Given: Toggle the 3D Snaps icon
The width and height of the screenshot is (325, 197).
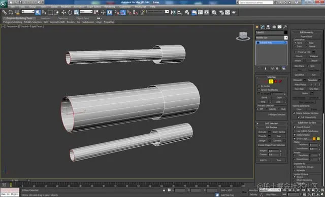Looking at the screenshot, I should pyautogui.click(x=117, y=12).
